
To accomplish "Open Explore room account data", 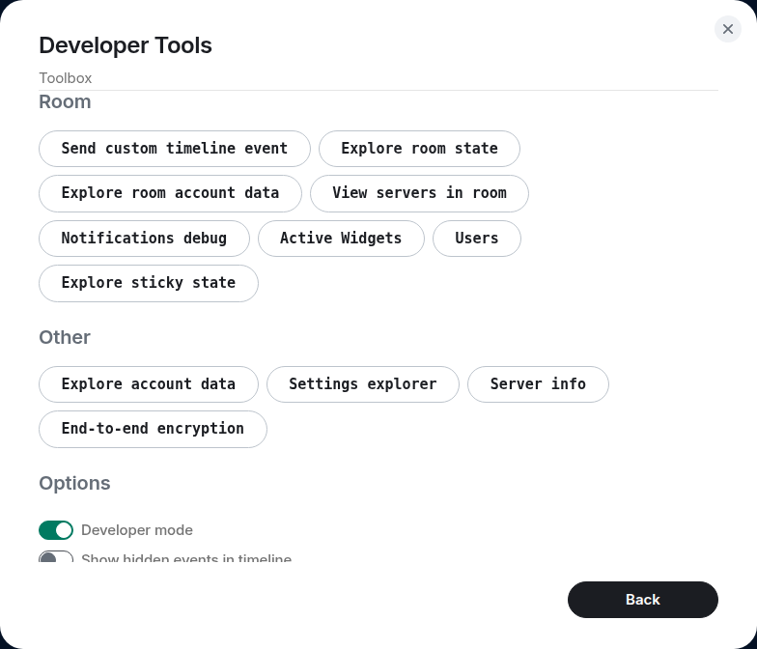I will 170,193.
